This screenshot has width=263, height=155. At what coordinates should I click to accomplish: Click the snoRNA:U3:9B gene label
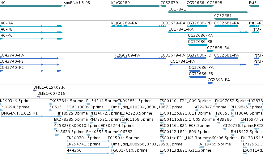[77, 3]
